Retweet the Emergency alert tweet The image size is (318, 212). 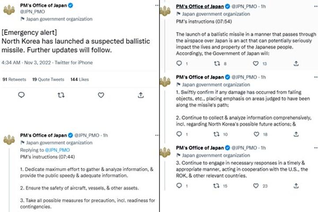(x=61, y=95)
